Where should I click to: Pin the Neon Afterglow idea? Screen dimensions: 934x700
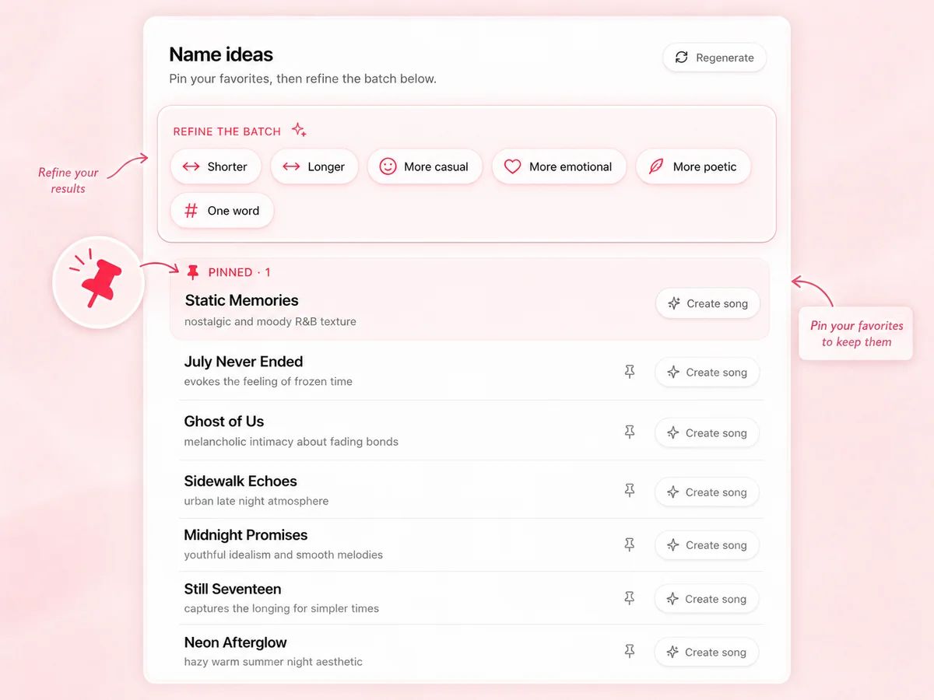(x=630, y=652)
